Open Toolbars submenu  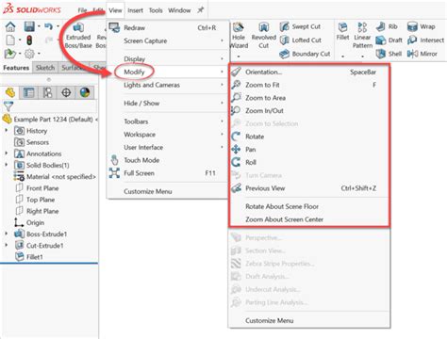[167, 121]
